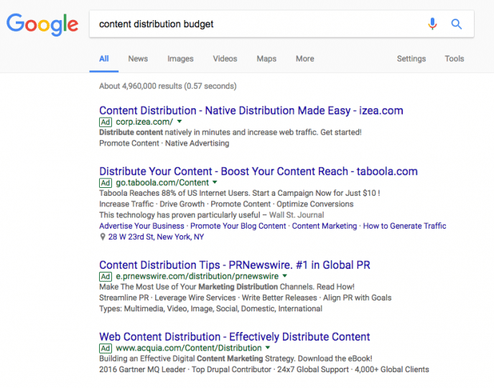Click the Ad badge beside go.taboola.com/Content

(x=106, y=183)
